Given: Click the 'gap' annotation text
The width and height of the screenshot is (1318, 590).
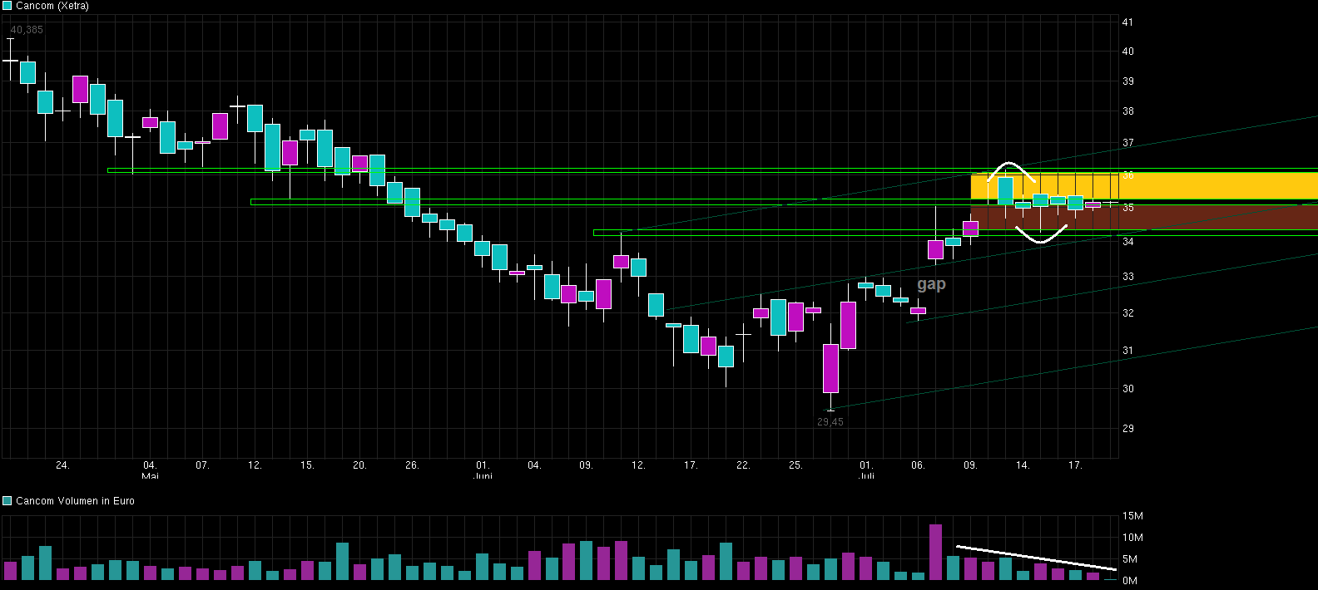Looking at the screenshot, I should tap(931, 284).
